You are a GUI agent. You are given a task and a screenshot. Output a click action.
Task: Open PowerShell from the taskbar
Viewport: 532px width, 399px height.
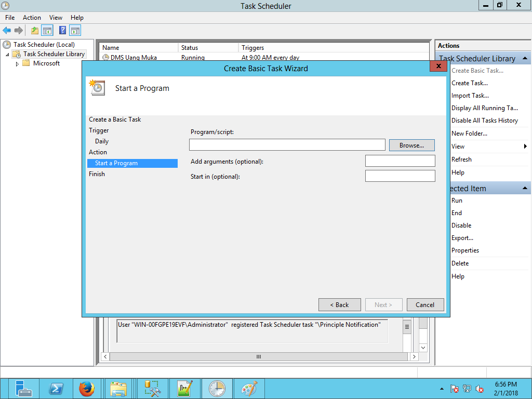(x=56, y=389)
